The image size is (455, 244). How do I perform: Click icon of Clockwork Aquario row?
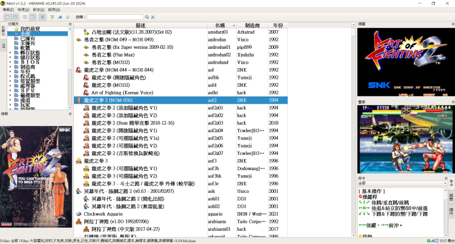pos(78,214)
